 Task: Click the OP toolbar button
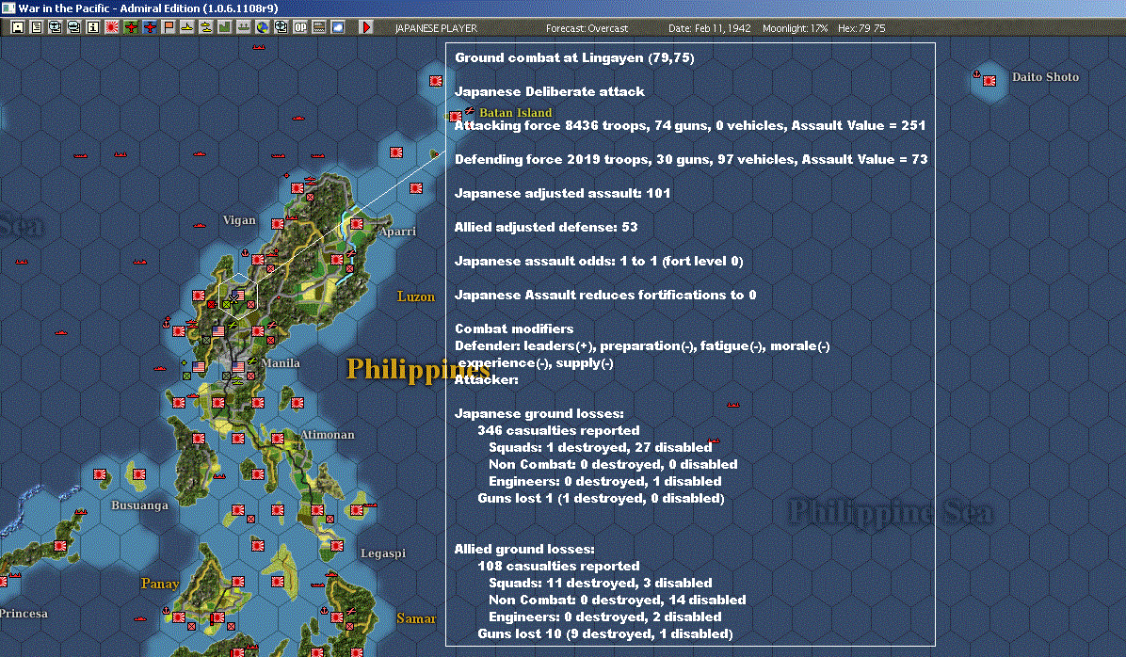tap(300, 27)
